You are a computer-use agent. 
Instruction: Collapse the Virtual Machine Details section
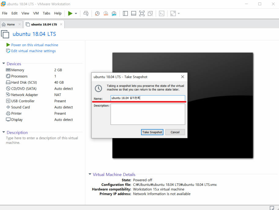coord(90,174)
